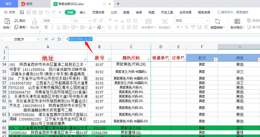Select column G header
260x137 pixels.
point(240,47)
